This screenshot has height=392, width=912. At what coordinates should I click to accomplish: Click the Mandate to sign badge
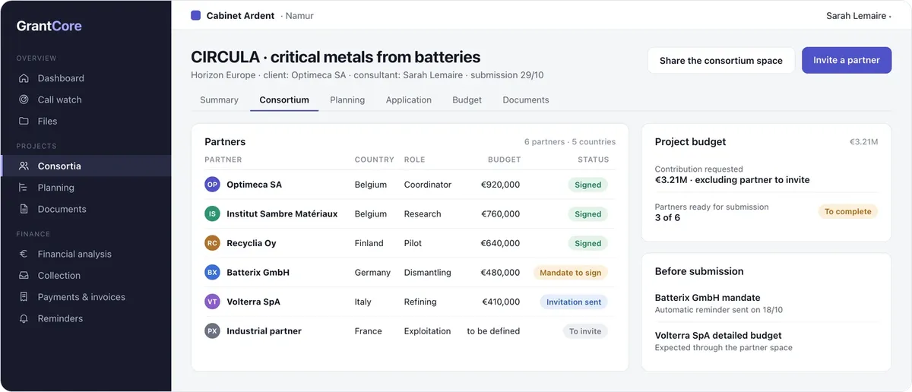tap(570, 273)
